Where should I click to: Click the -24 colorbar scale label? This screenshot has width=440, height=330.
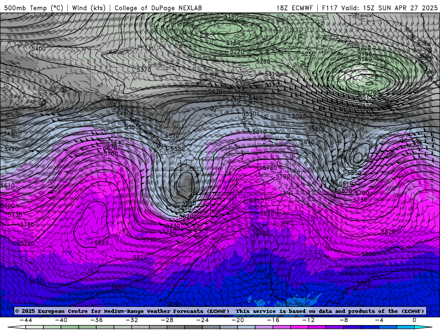click(x=202, y=320)
